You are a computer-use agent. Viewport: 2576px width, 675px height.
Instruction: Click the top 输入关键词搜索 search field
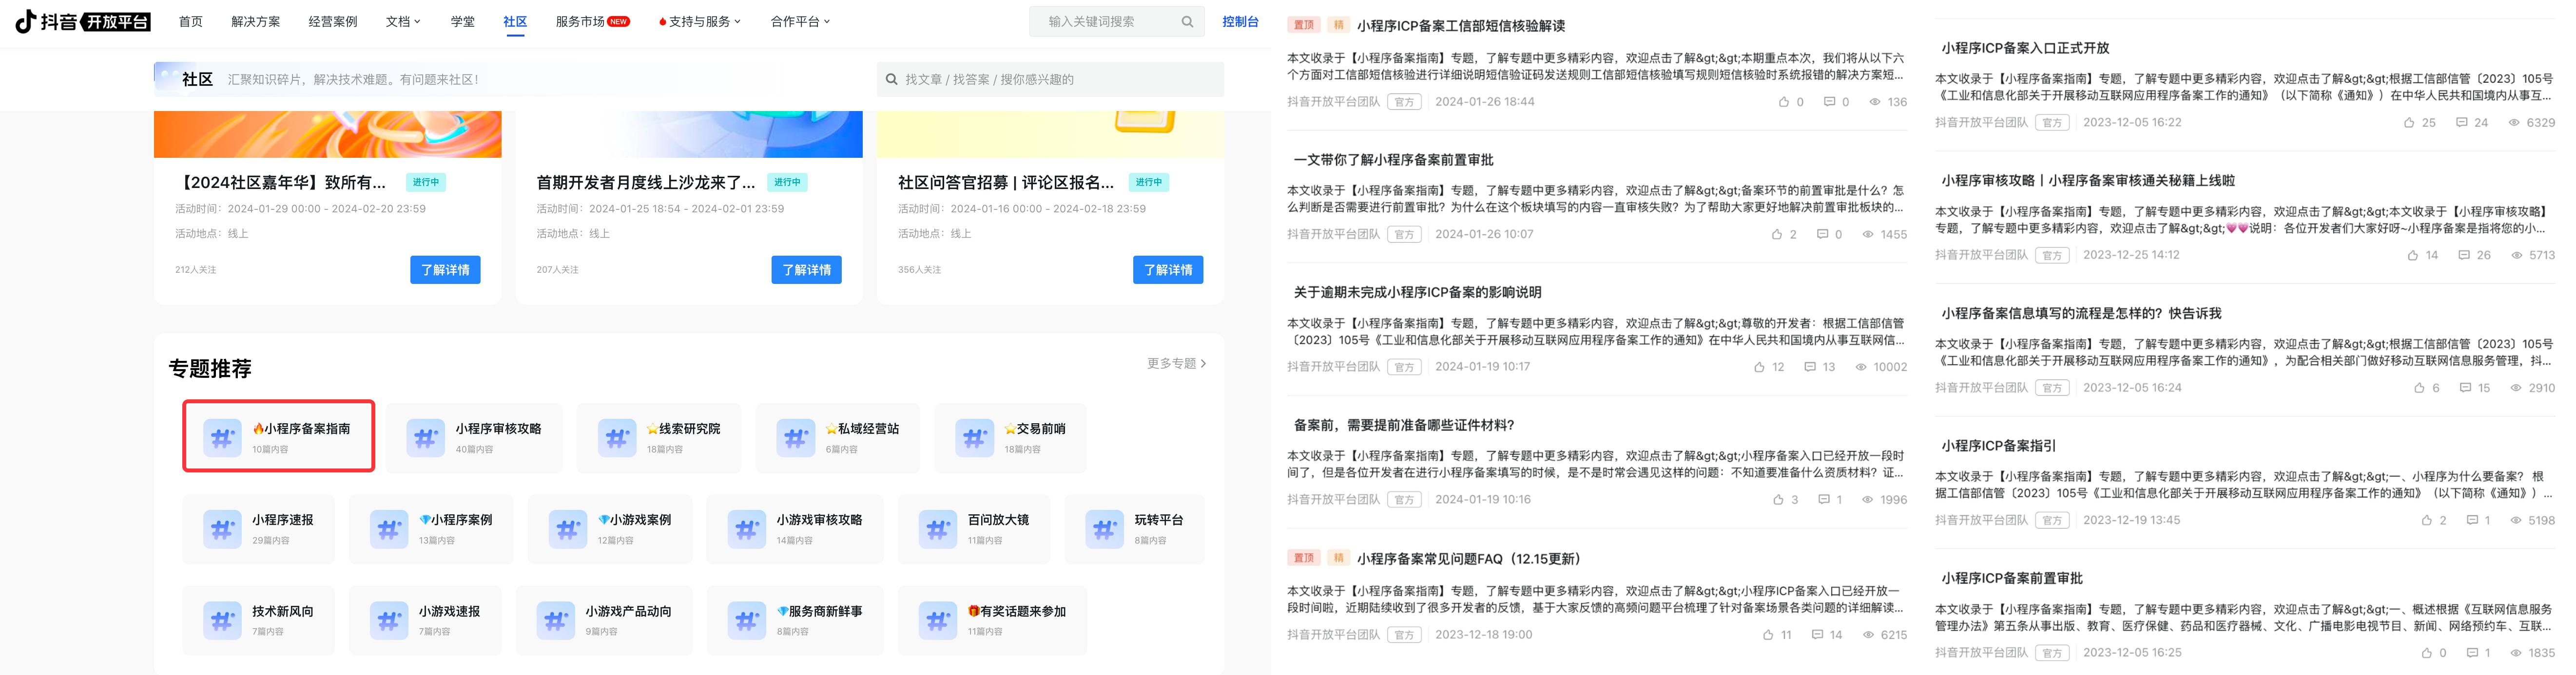[1117, 21]
